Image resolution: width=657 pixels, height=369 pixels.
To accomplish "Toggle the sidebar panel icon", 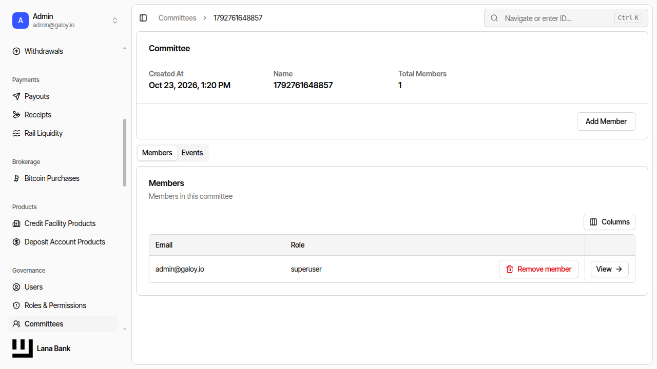I will 143,18.
